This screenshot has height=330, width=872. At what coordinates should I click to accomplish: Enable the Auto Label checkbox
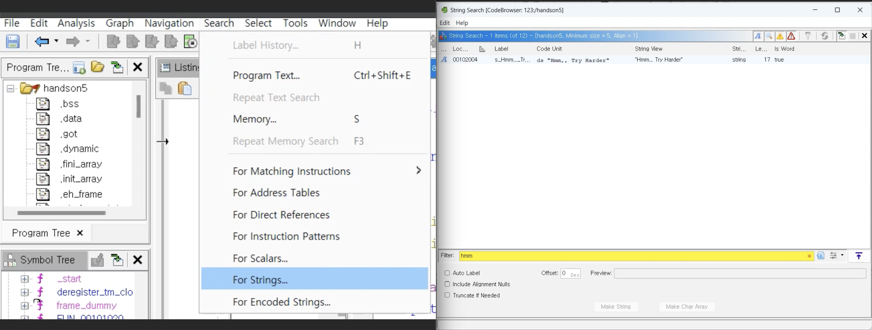coord(447,273)
